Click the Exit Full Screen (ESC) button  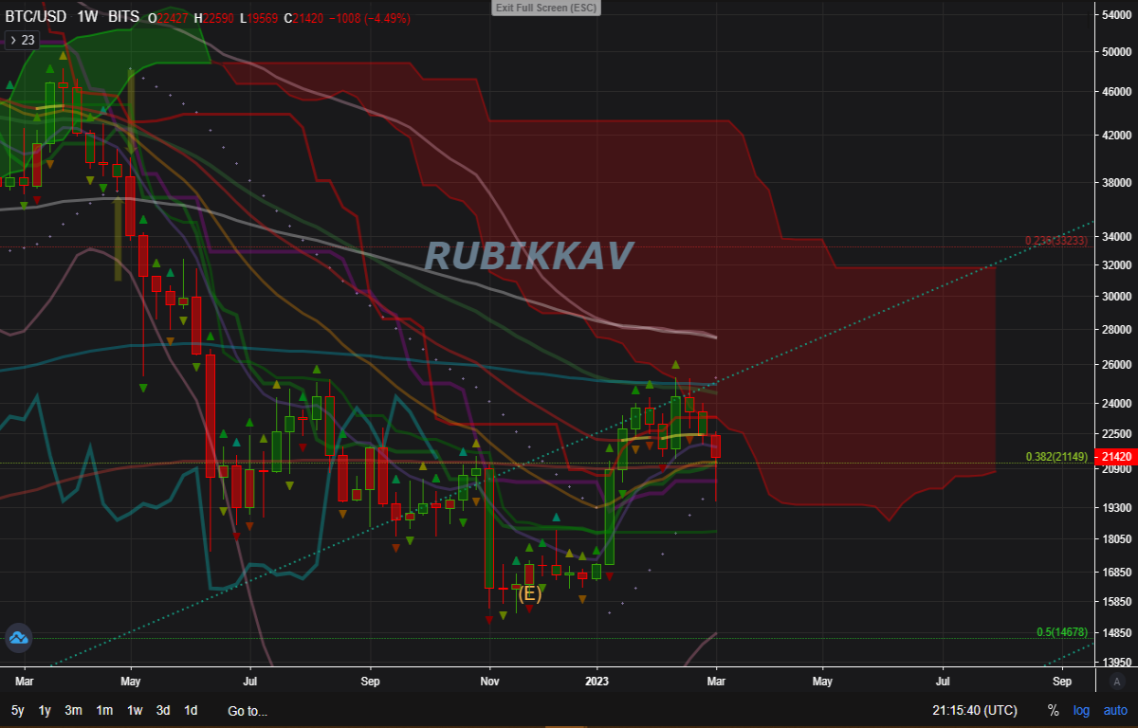coord(546,8)
